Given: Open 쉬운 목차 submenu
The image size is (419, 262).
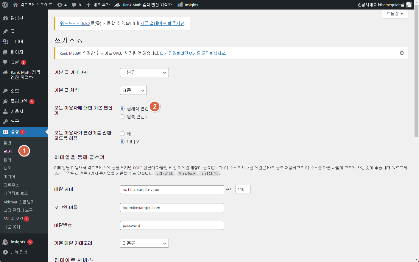Looking at the screenshot, I should 12,227.
